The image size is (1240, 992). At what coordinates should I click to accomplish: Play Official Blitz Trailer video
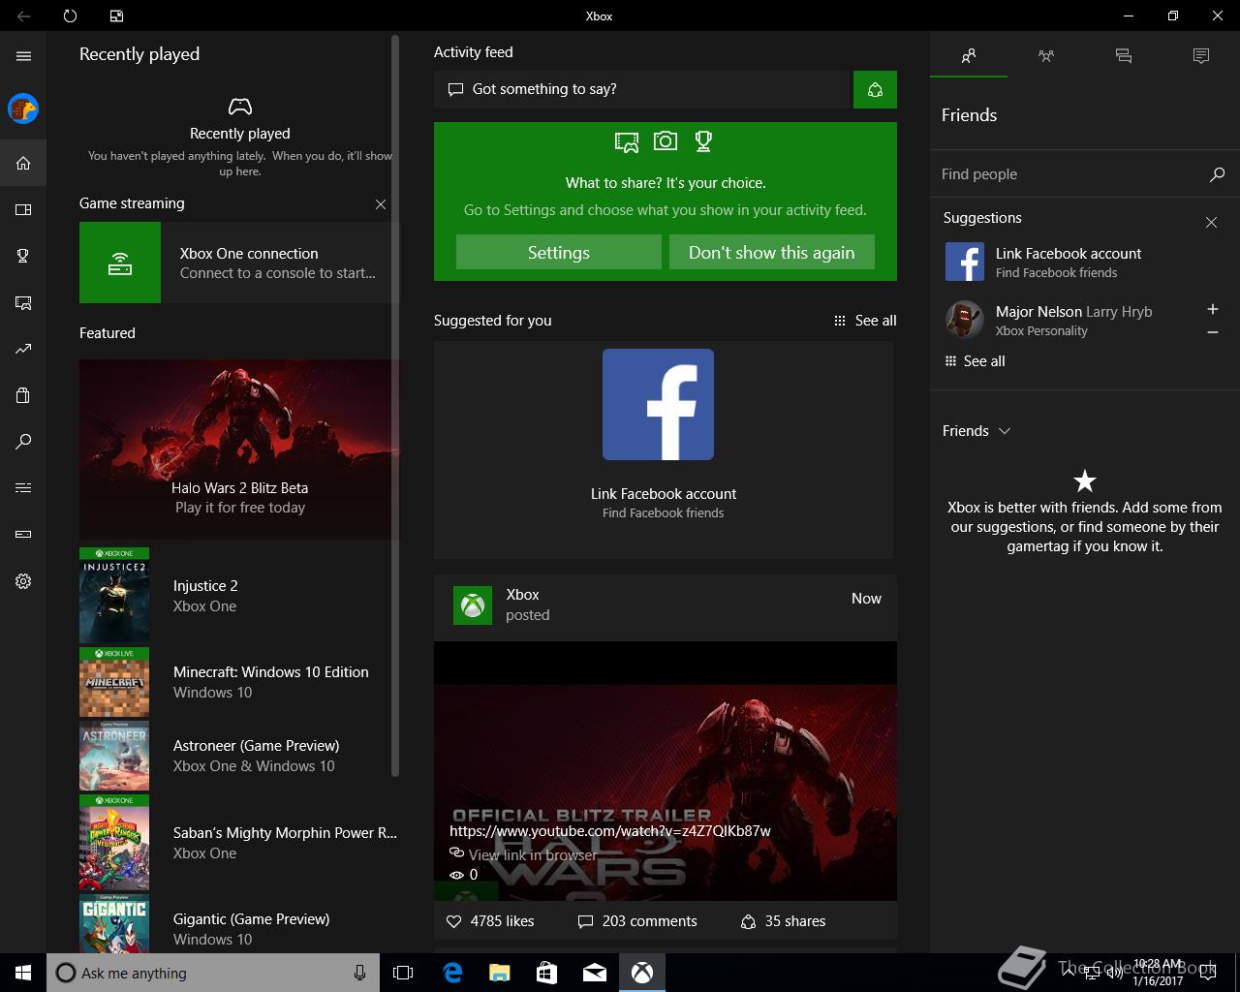click(666, 771)
